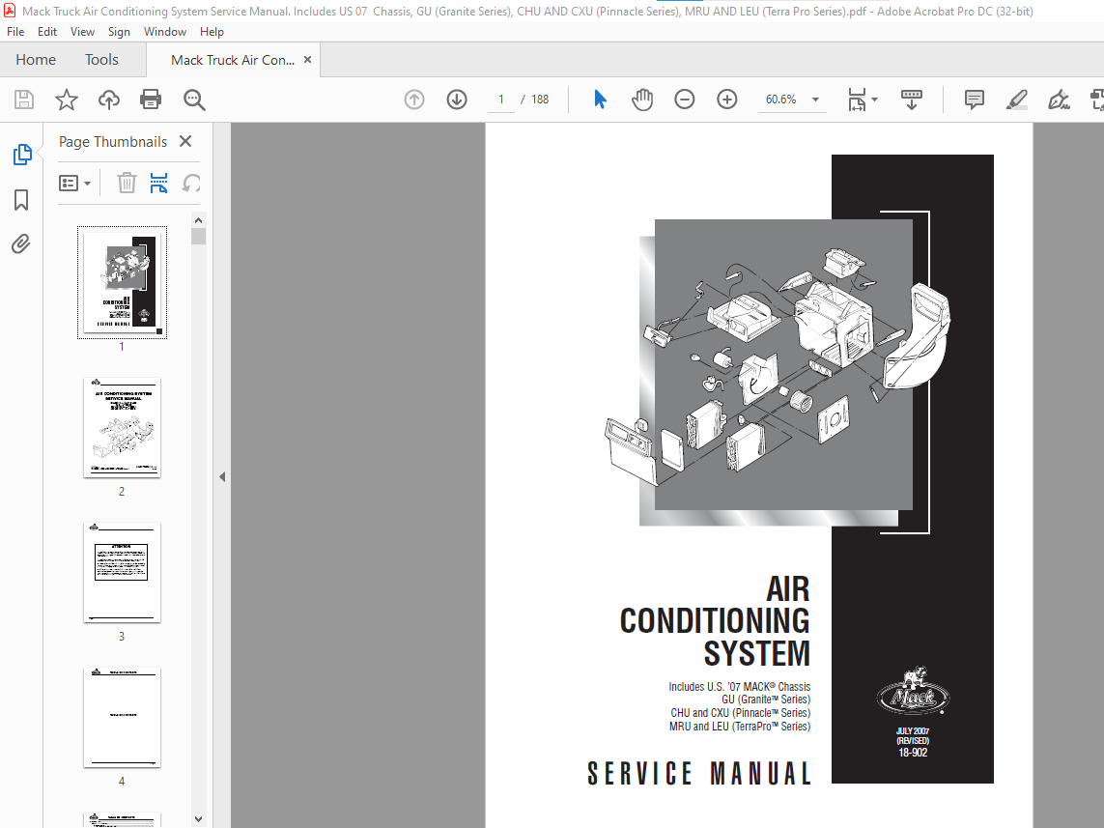Add a comment sticky note
Image resolution: width=1104 pixels, height=828 pixels.
pos(975,100)
